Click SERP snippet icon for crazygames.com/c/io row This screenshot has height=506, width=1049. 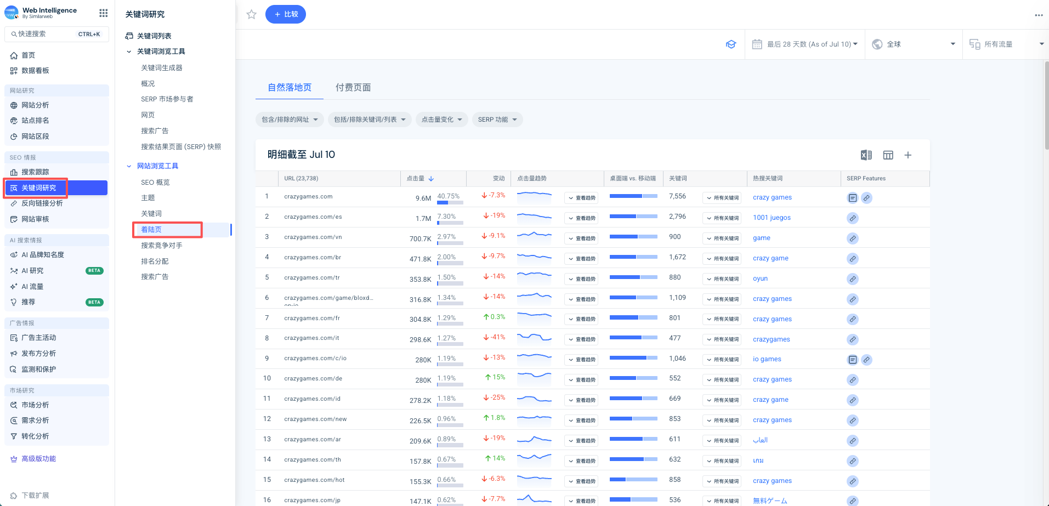tap(852, 360)
